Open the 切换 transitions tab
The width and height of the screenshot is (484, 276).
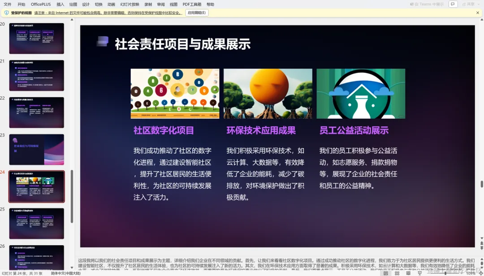(x=99, y=4)
